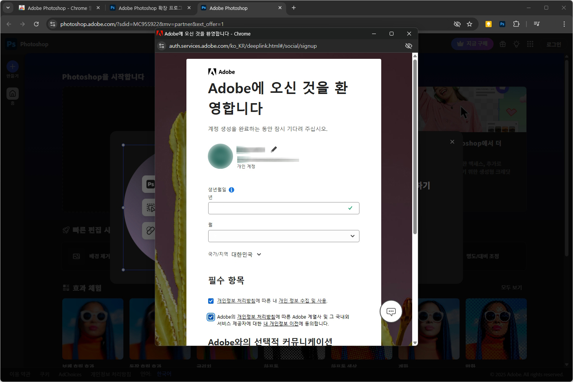Image resolution: width=573 pixels, height=382 pixels.
Task: Open the 개인 정보 수집 및 사용 link
Action: click(x=303, y=301)
